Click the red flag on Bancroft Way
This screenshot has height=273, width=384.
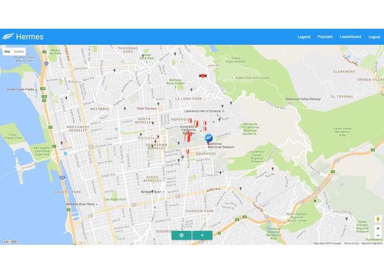(x=187, y=151)
